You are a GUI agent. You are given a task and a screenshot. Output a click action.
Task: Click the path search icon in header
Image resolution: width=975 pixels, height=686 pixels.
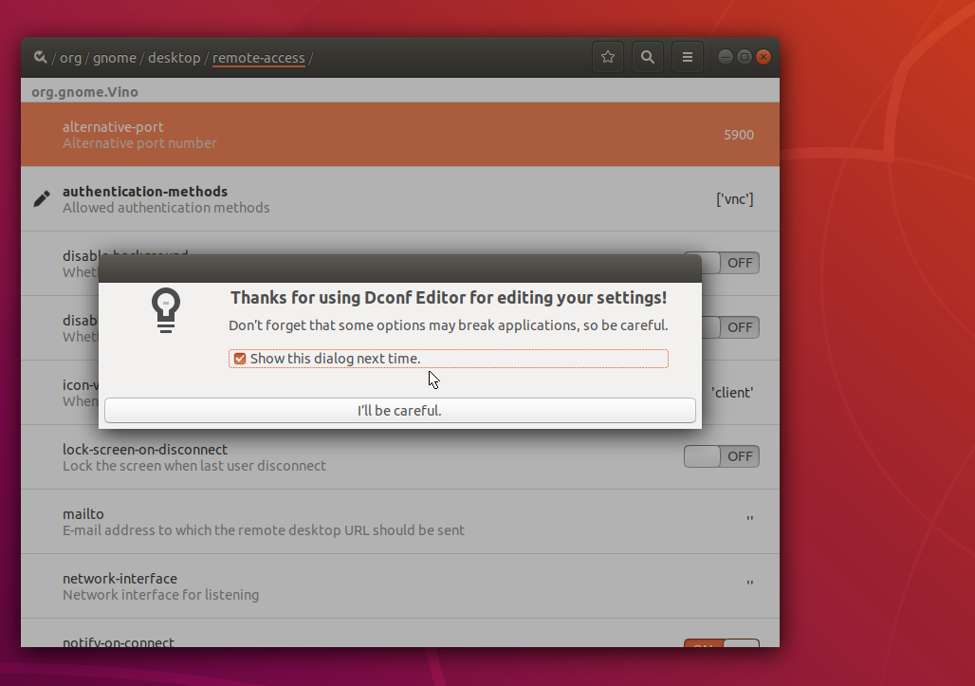41,57
